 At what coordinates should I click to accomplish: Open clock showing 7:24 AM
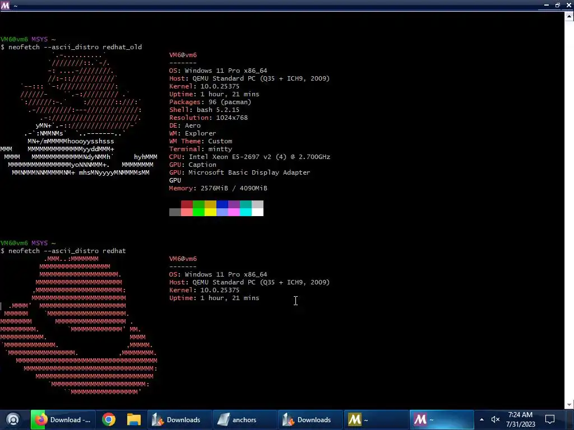click(x=520, y=419)
